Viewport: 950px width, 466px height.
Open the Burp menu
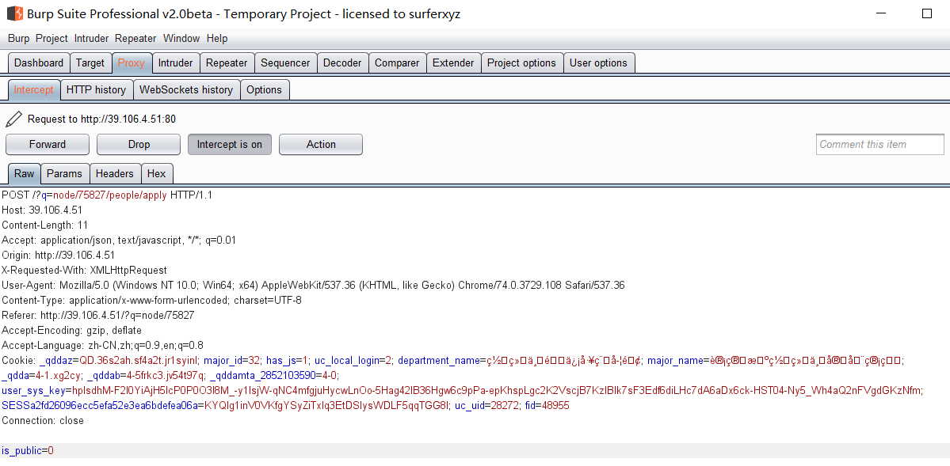coord(19,39)
